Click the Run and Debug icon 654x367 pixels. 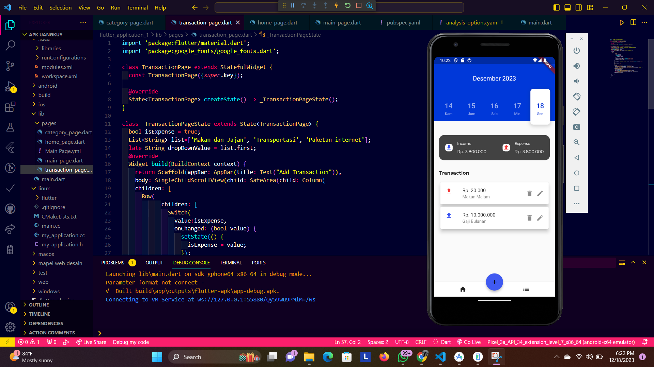pyautogui.click(x=10, y=87)
